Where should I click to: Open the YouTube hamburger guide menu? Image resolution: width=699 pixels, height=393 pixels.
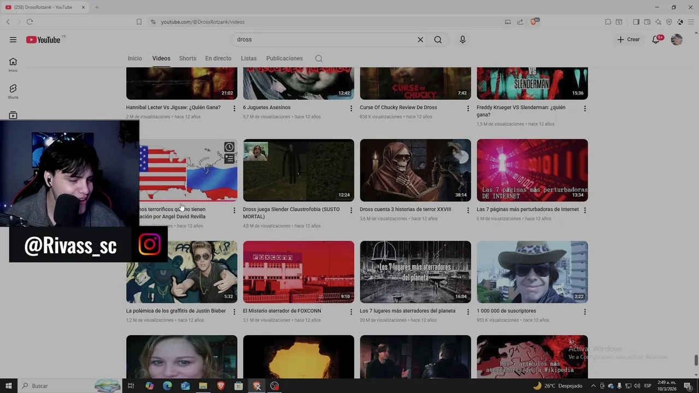tap(13, 39)
